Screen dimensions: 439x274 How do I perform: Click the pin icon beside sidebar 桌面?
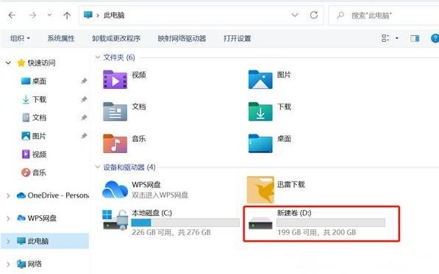pyautogui.click(x=84, y=81)
